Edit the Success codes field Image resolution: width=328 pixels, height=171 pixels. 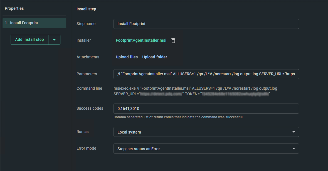coord(206,109)
